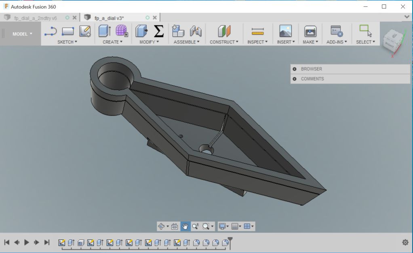Select the last fillet feature in timeline
The width and height of the screenshot is (413, 253).
tap(225, 243)
